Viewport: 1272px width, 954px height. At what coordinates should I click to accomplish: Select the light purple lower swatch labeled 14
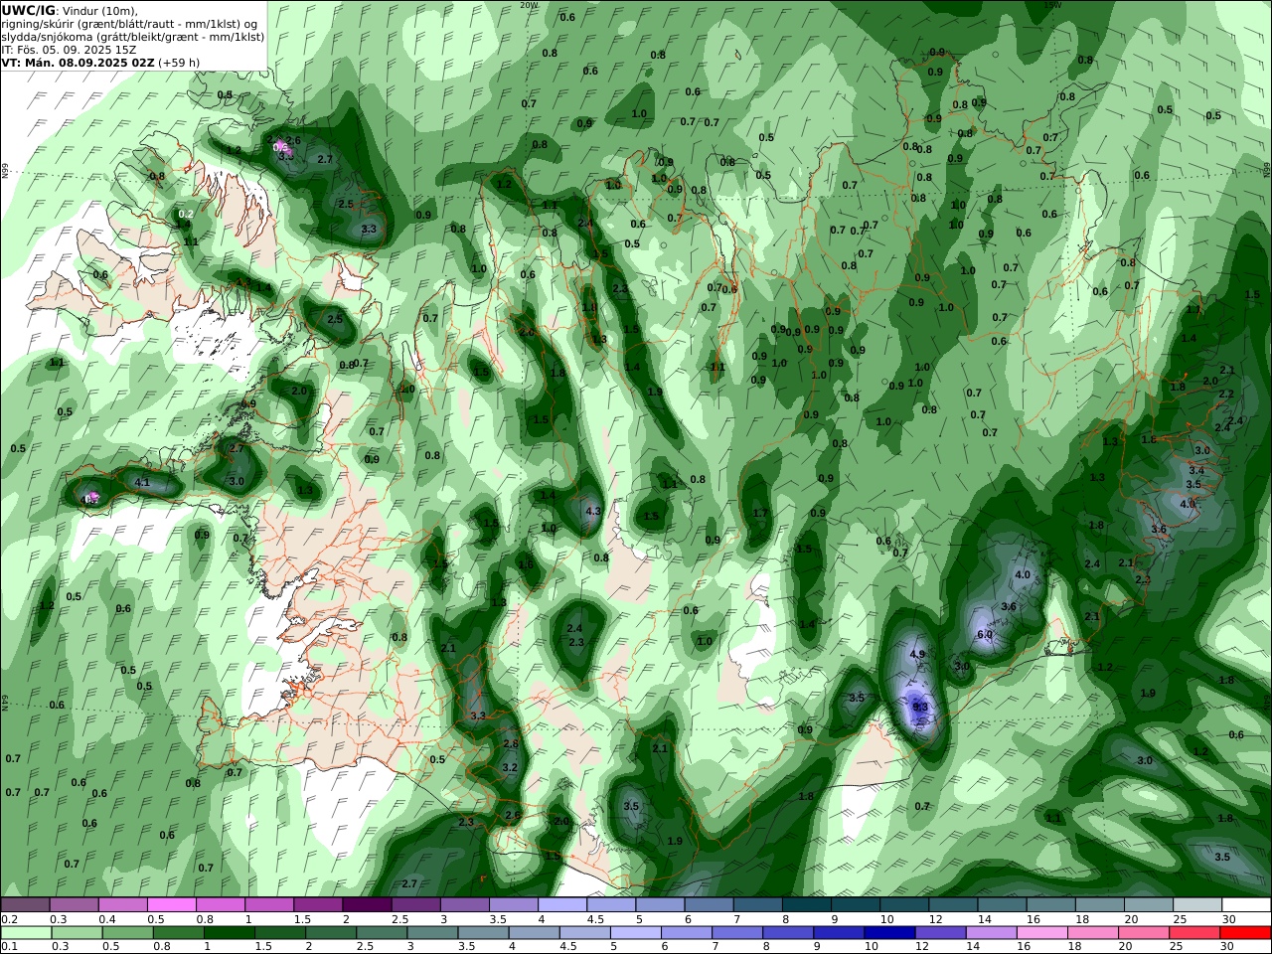pyautogui.click(x=991, y=933)
